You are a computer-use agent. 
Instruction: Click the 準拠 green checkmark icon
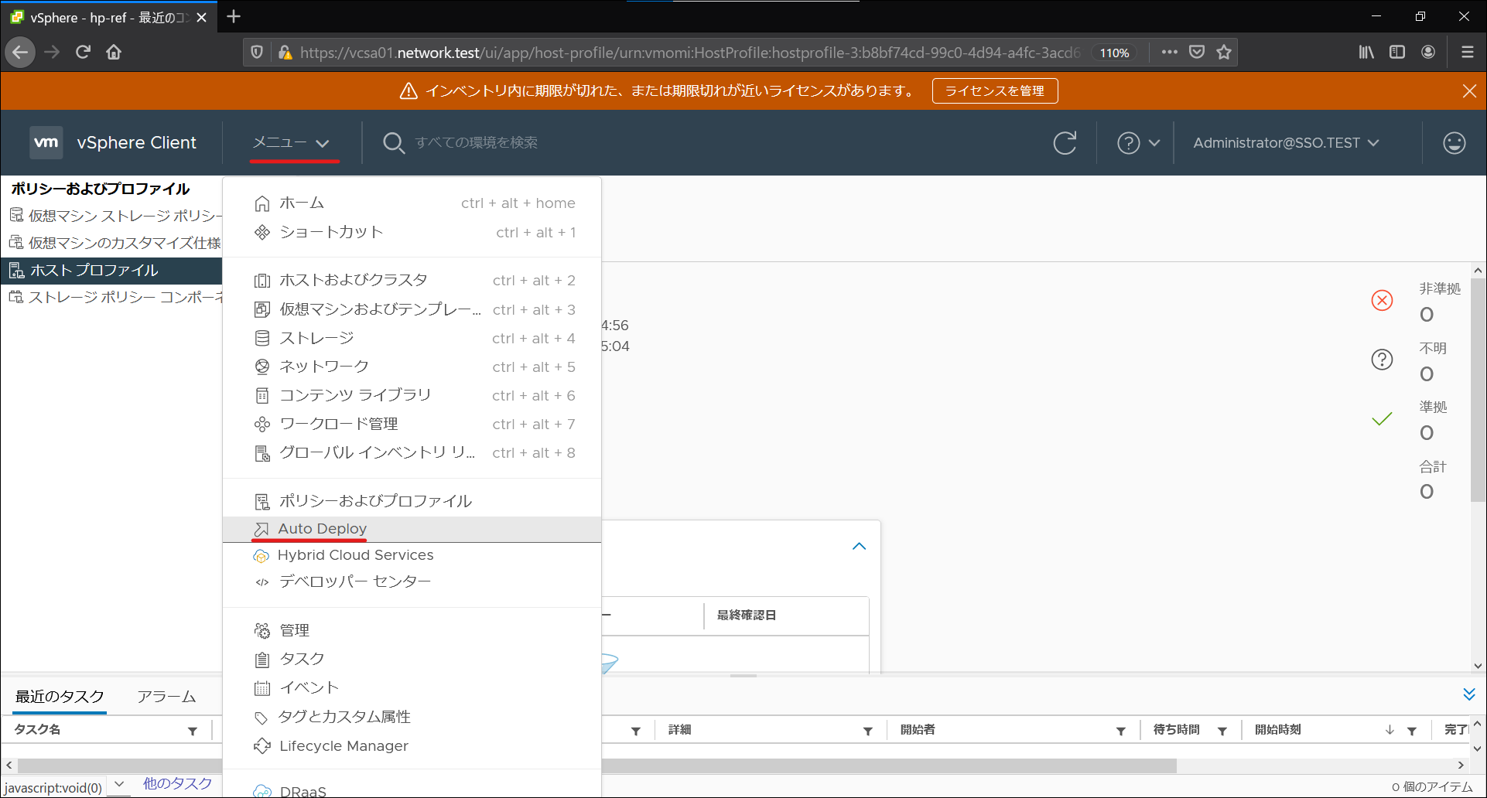(1382, 419)
